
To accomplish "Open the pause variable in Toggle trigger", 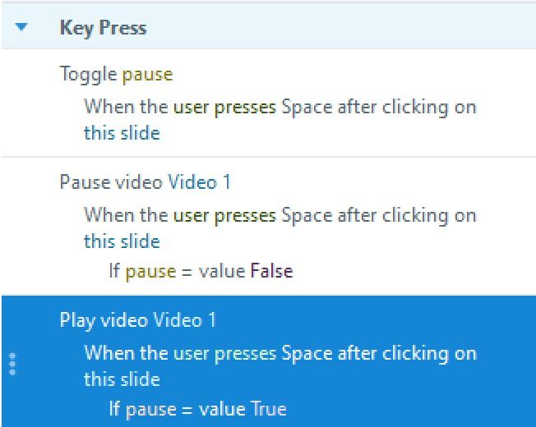I will (x=147, y=74).
